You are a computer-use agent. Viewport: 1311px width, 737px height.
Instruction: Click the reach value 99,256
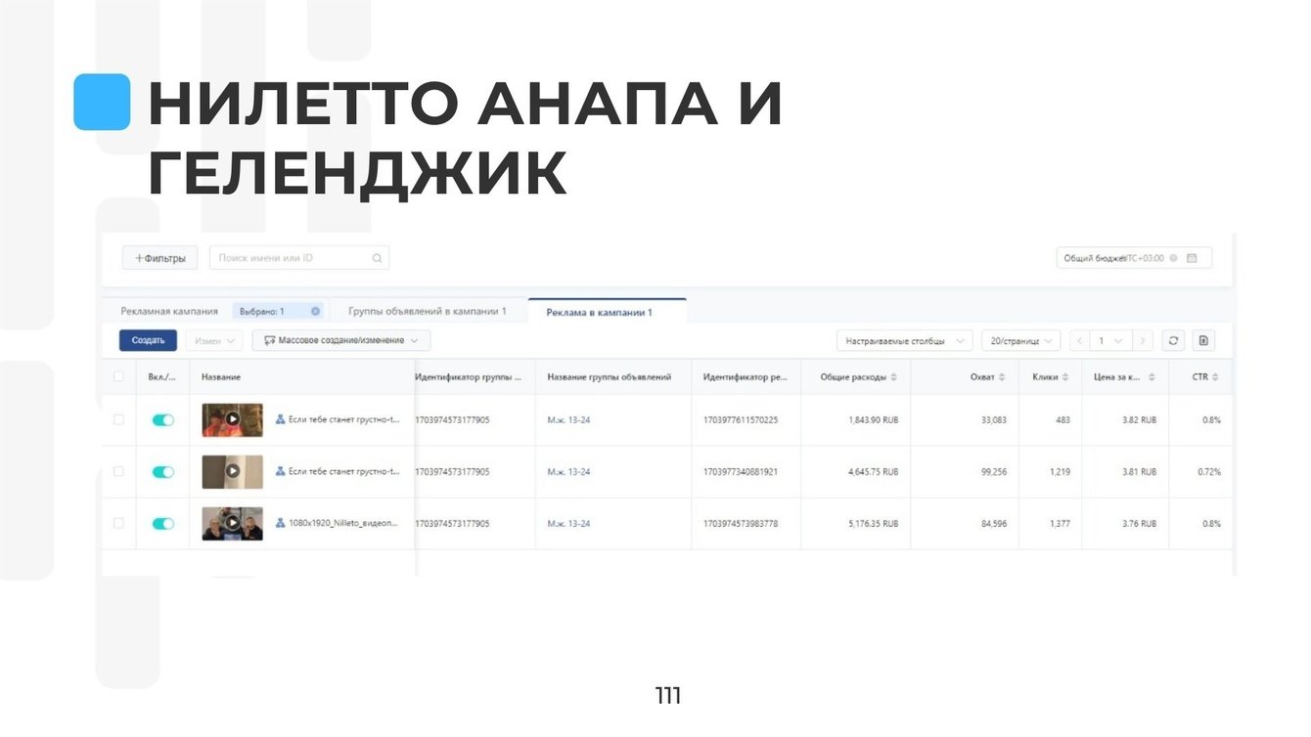993,472
